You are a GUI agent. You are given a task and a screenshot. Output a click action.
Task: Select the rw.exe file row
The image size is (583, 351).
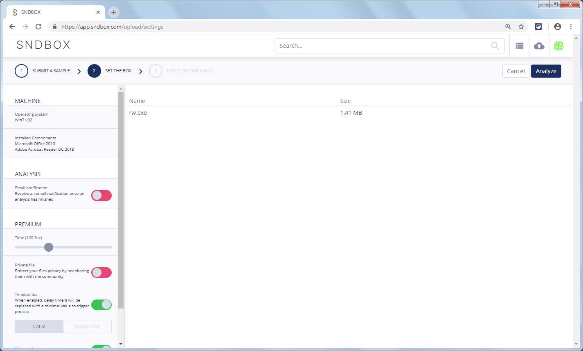pos(348,113)
